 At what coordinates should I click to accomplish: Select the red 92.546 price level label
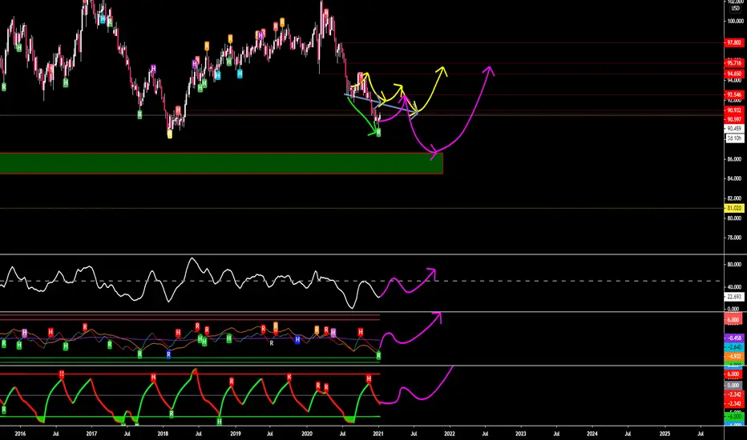coord(734,94)
